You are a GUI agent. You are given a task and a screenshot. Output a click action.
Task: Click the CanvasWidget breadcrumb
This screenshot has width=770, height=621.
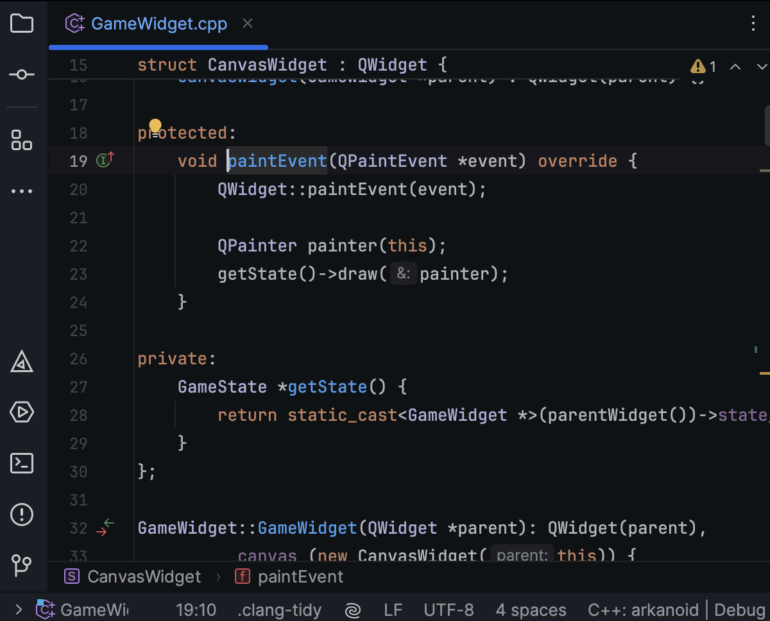pyautogui.click(x=144, y=577)
